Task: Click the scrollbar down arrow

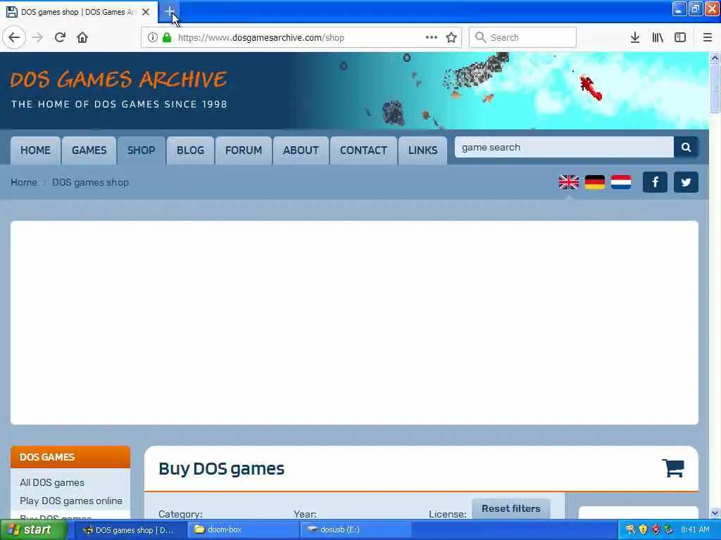Action: (715, 513)
